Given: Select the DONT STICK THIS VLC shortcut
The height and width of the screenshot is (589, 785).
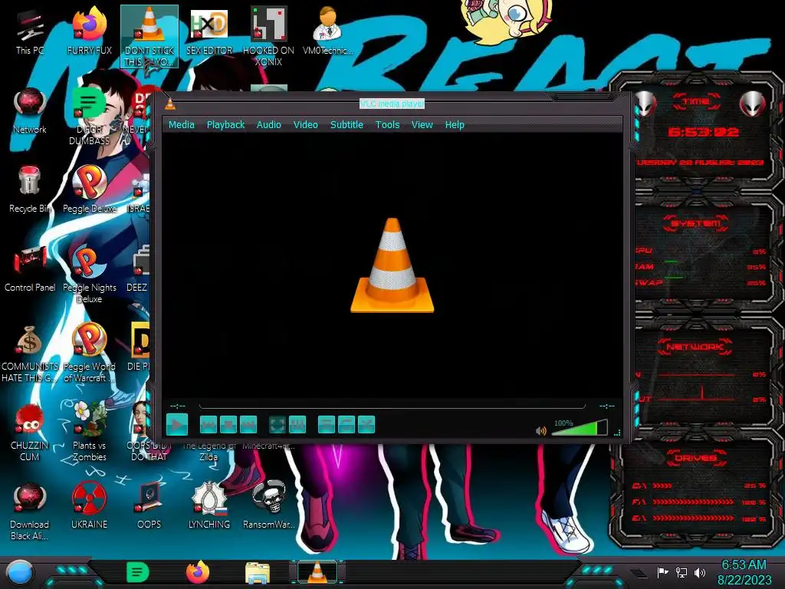Looking at the screenshot, I should (149, 36).
